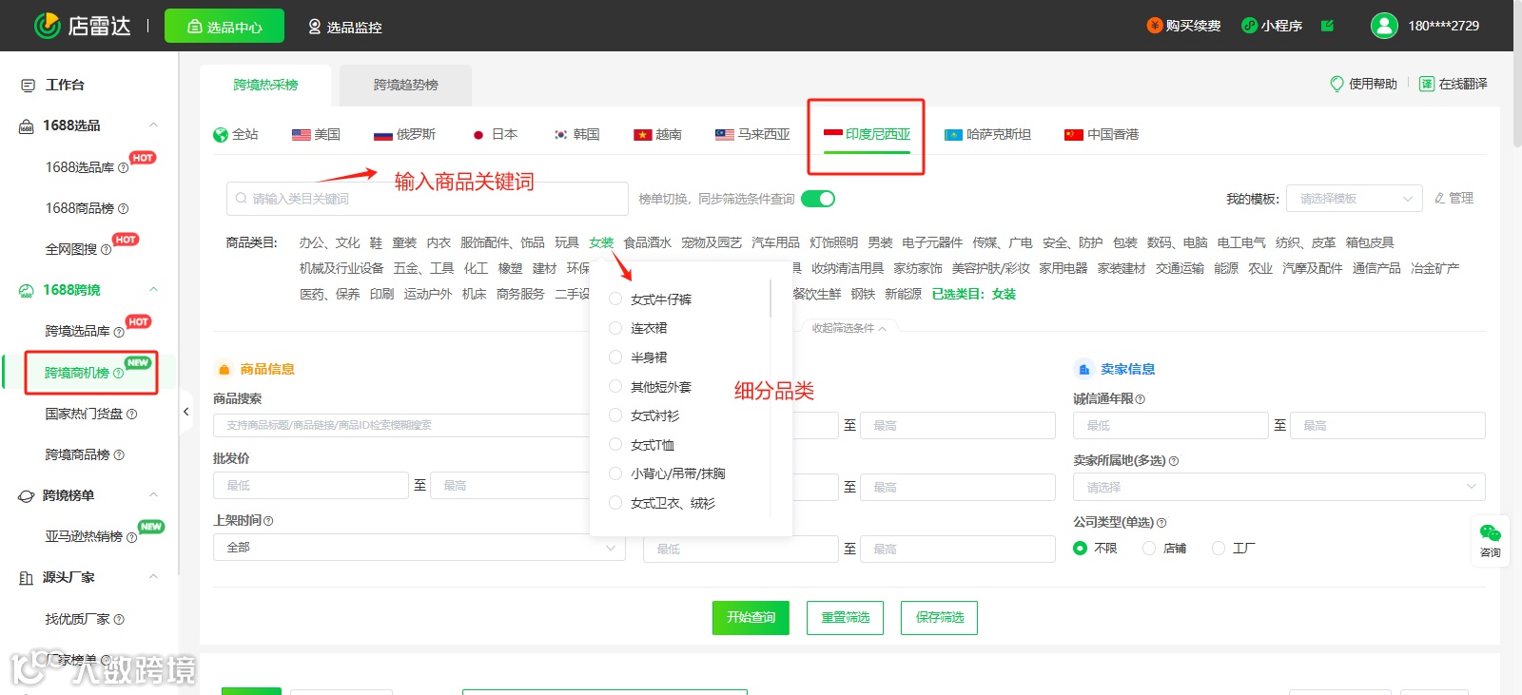Open the 我的模板 template dropdown

click(x=1355, y=199)
